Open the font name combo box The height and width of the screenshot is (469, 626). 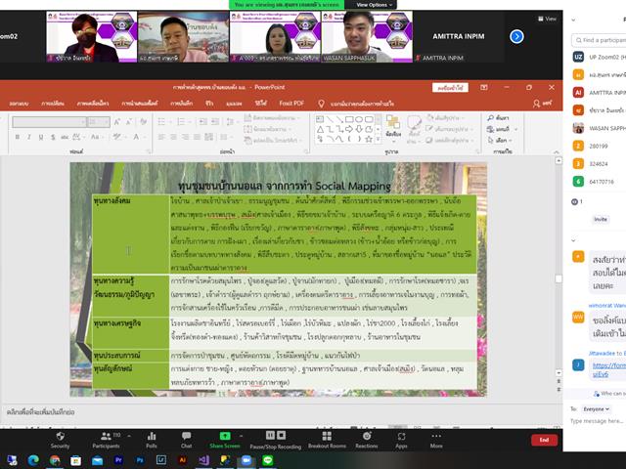[49, 121]
